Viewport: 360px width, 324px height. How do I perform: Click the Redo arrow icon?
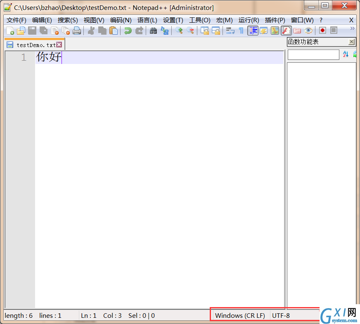139,31
